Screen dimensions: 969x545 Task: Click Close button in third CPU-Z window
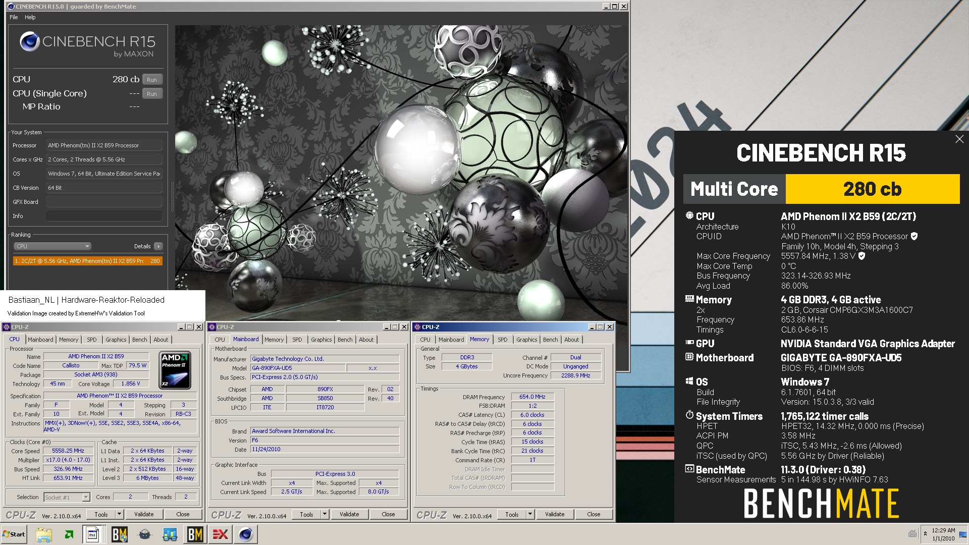594,514
